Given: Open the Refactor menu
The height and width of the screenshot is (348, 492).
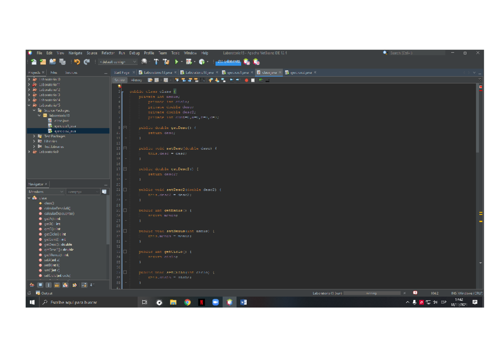Looking at the screenshot, I should tap(108, 53).
